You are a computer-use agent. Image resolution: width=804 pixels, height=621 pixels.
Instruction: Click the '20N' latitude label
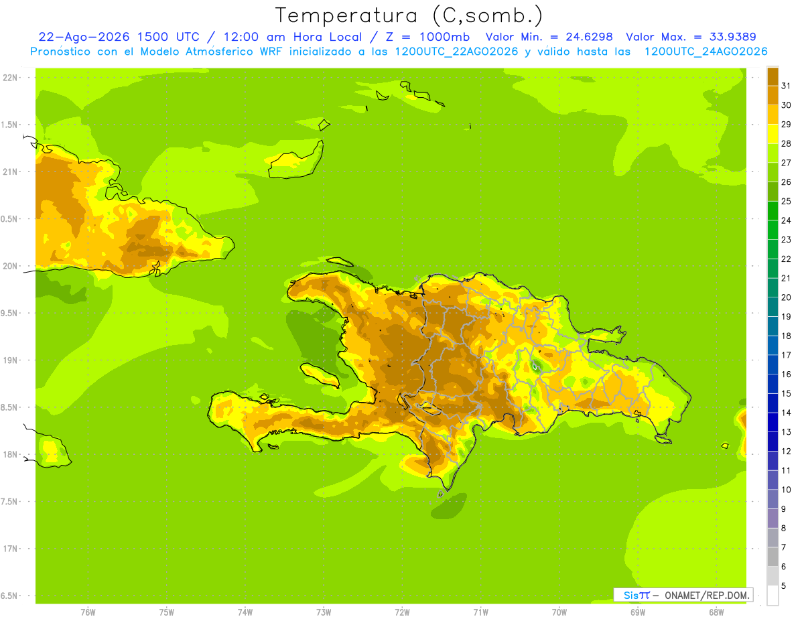pos(11,266)
